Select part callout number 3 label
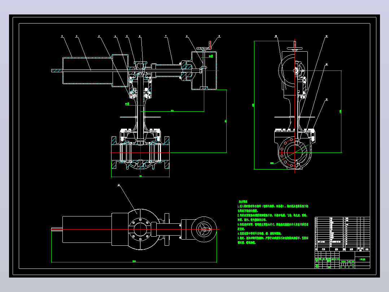Viewport: 389px width, 292px height. (x=99, y=36)
